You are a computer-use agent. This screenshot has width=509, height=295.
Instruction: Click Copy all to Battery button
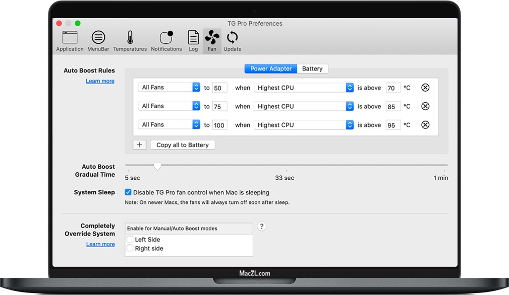tap(183, 145)
